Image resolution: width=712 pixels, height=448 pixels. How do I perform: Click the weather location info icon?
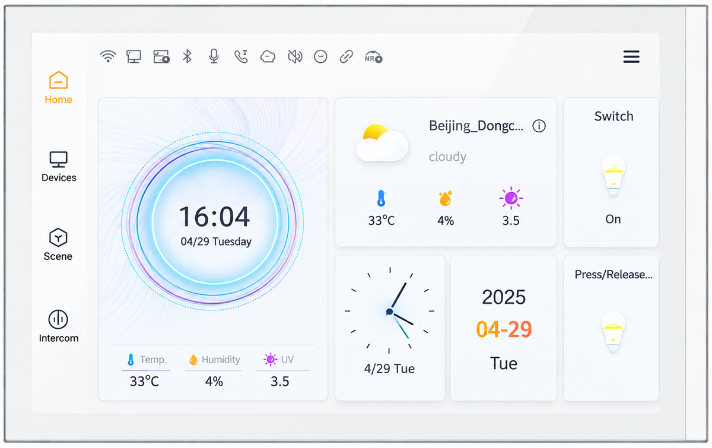(539, 126)
